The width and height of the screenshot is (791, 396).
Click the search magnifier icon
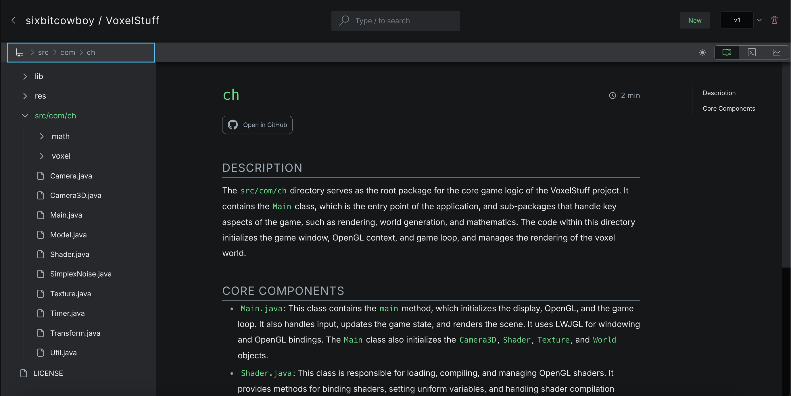point(344,21)
